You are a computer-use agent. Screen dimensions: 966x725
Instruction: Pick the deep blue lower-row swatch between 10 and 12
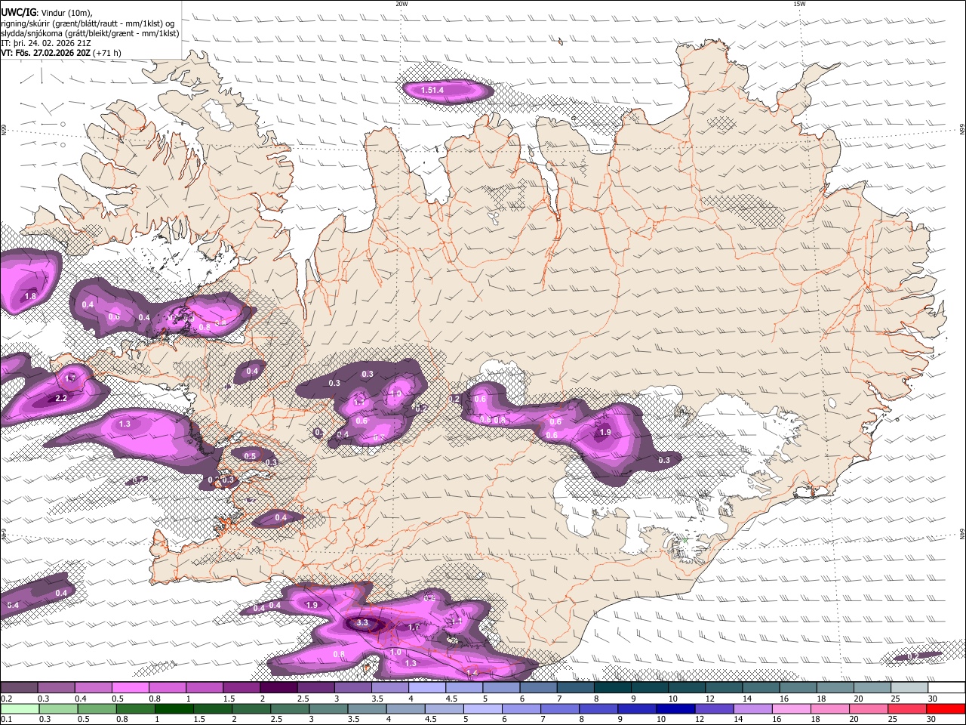coord(675,708)
